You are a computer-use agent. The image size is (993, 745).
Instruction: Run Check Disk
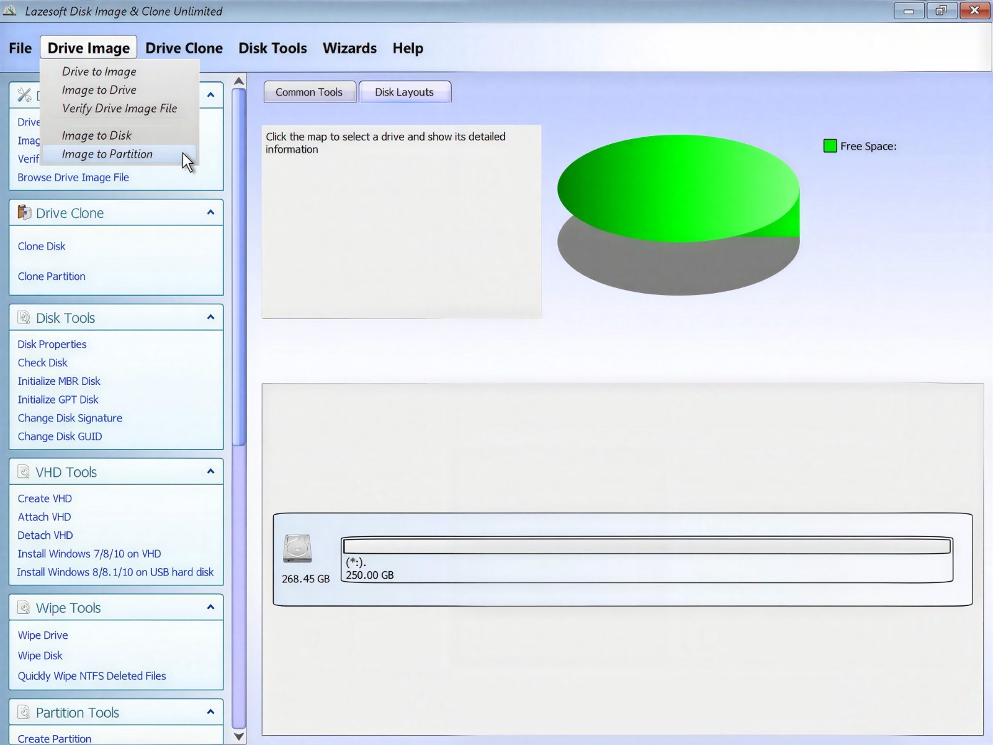42,363
